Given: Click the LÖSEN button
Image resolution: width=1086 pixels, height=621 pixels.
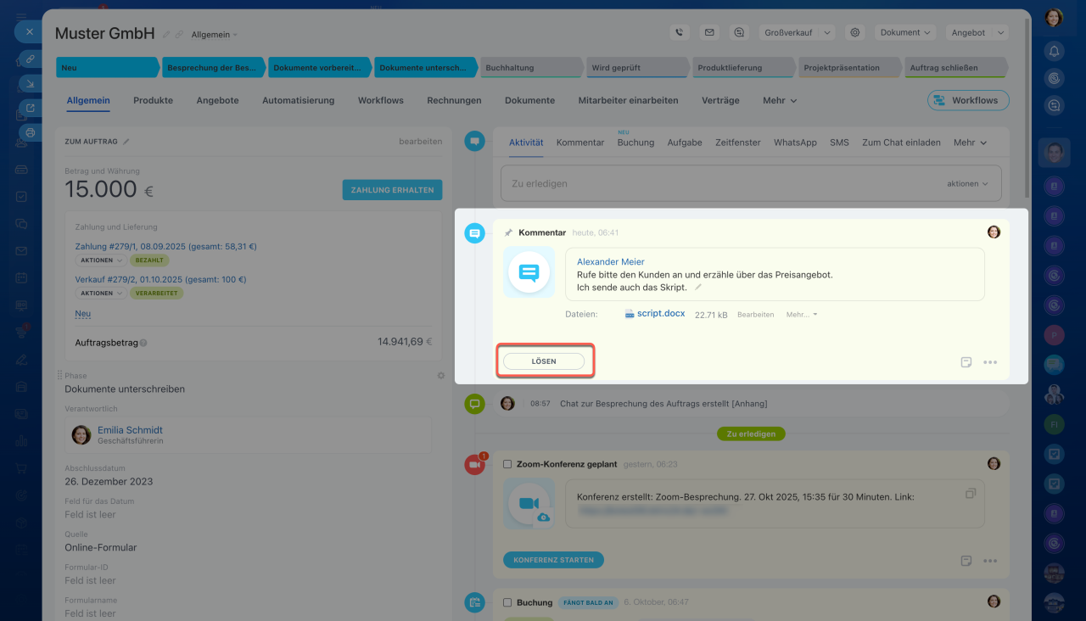Looking at the screenshot, I should [x=544, y=361].
